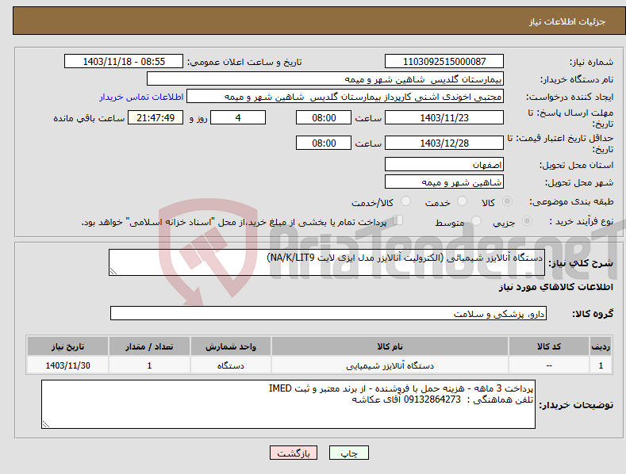Click the واحد شمارش column header

coord(231,346)
